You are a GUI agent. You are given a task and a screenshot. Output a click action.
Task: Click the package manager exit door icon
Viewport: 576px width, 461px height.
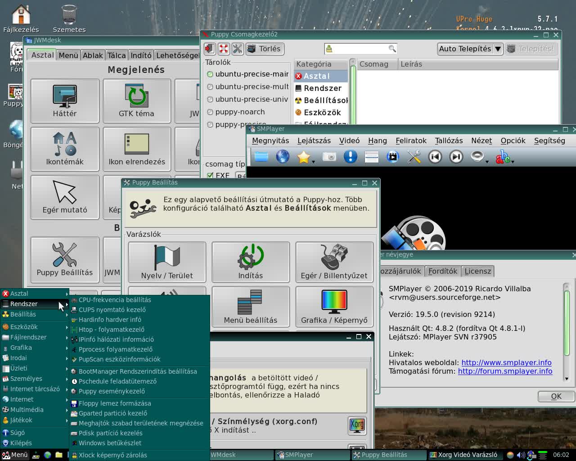pos(209,49)
